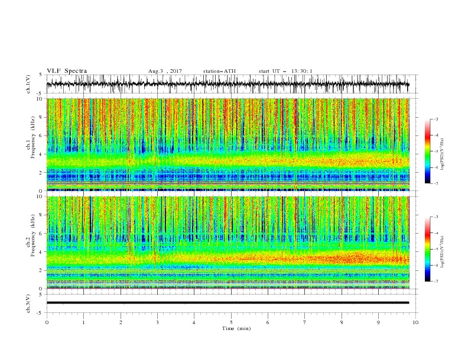Click time axis tick label "8"
This screenshot has width=468, height=362.
click(x=342, y=322)
